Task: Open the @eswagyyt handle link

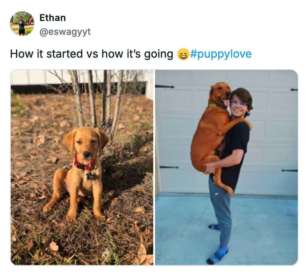Action: [x=65, y=32]
